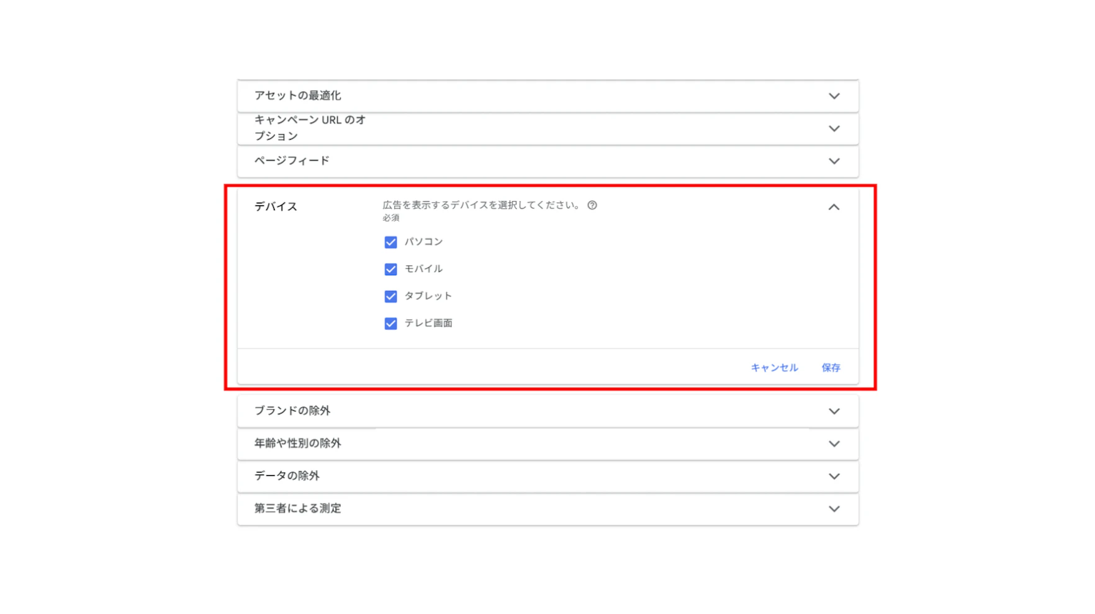Image resolution: width=1095 pixels, height=614 pixels.
Task: Click the 広告を表示するデバイスを選択してください description
Action: point(482,205)
